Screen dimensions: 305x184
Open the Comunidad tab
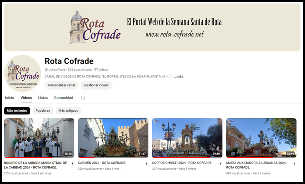tap(63, 98)
